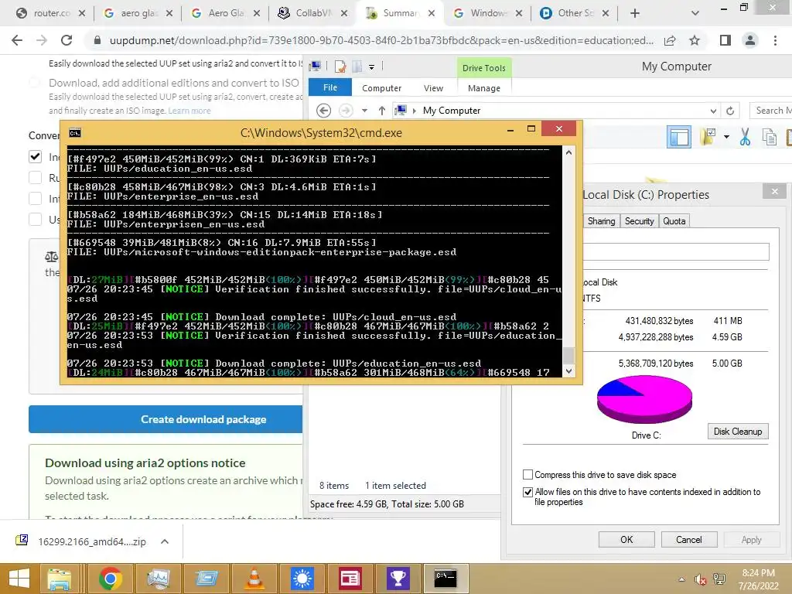This screenshot has width=792, height=594.
Task: Click the scissors Cut icon in the ribbon
Action: 745,137
